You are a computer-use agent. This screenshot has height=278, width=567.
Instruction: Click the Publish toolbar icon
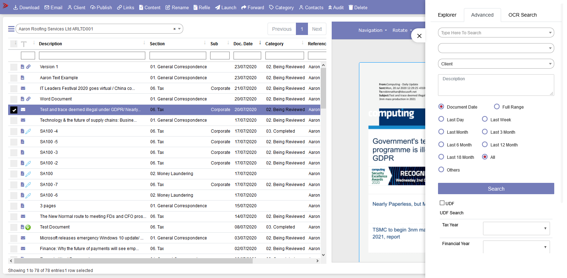pyautogui.click(x=101, y=7)
